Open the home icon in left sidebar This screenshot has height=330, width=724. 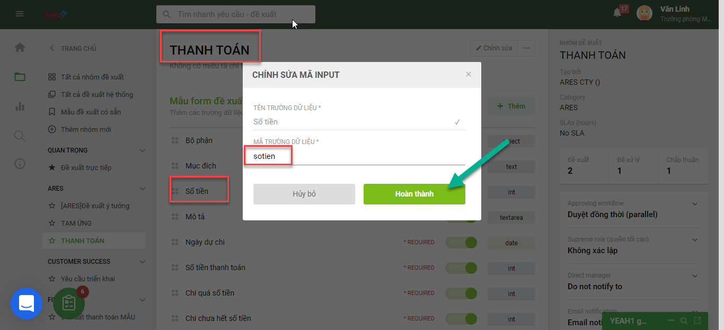click(x=20, y=47)
